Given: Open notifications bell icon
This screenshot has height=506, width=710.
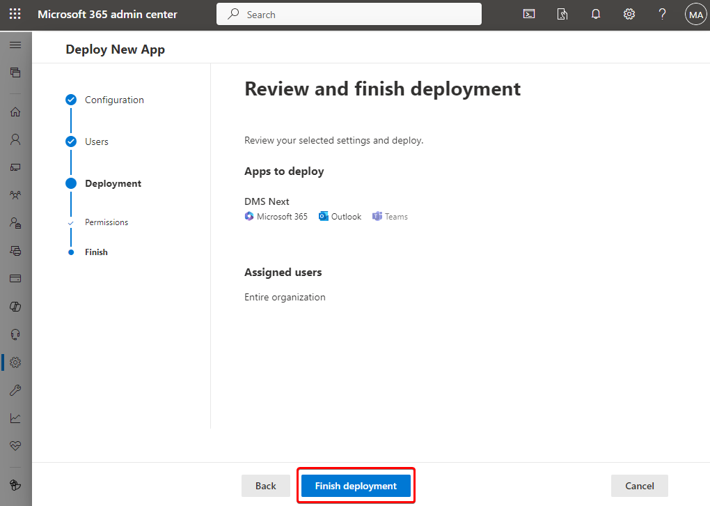Looking at the screenshot, I should (x=595, y=15).
